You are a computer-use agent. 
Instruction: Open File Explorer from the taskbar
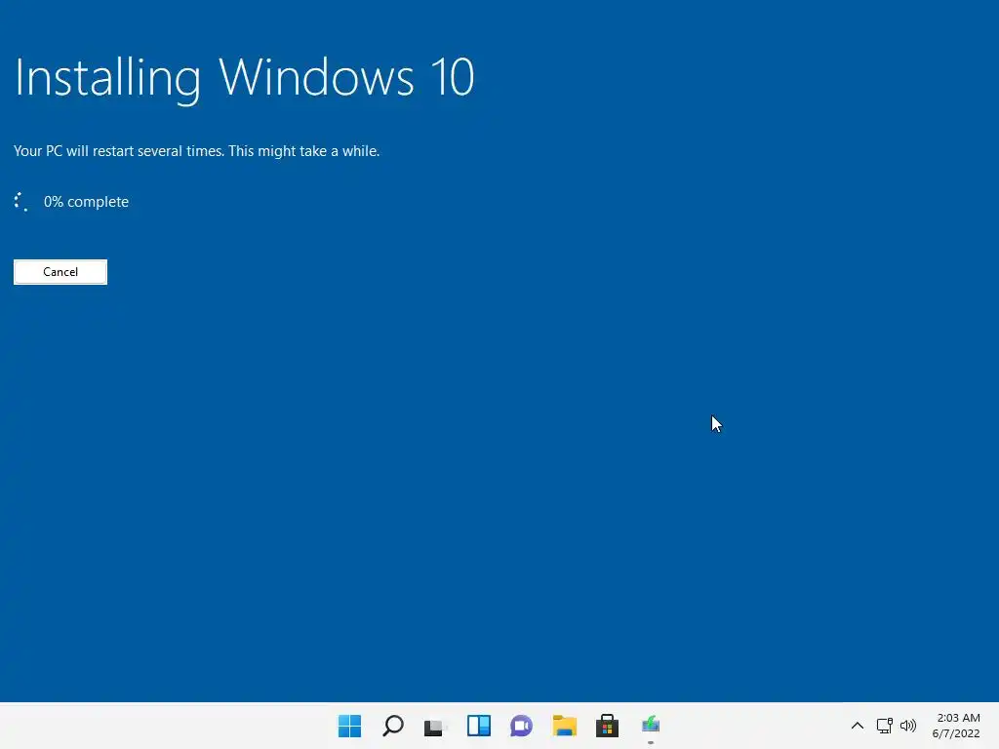click(565, 726)
